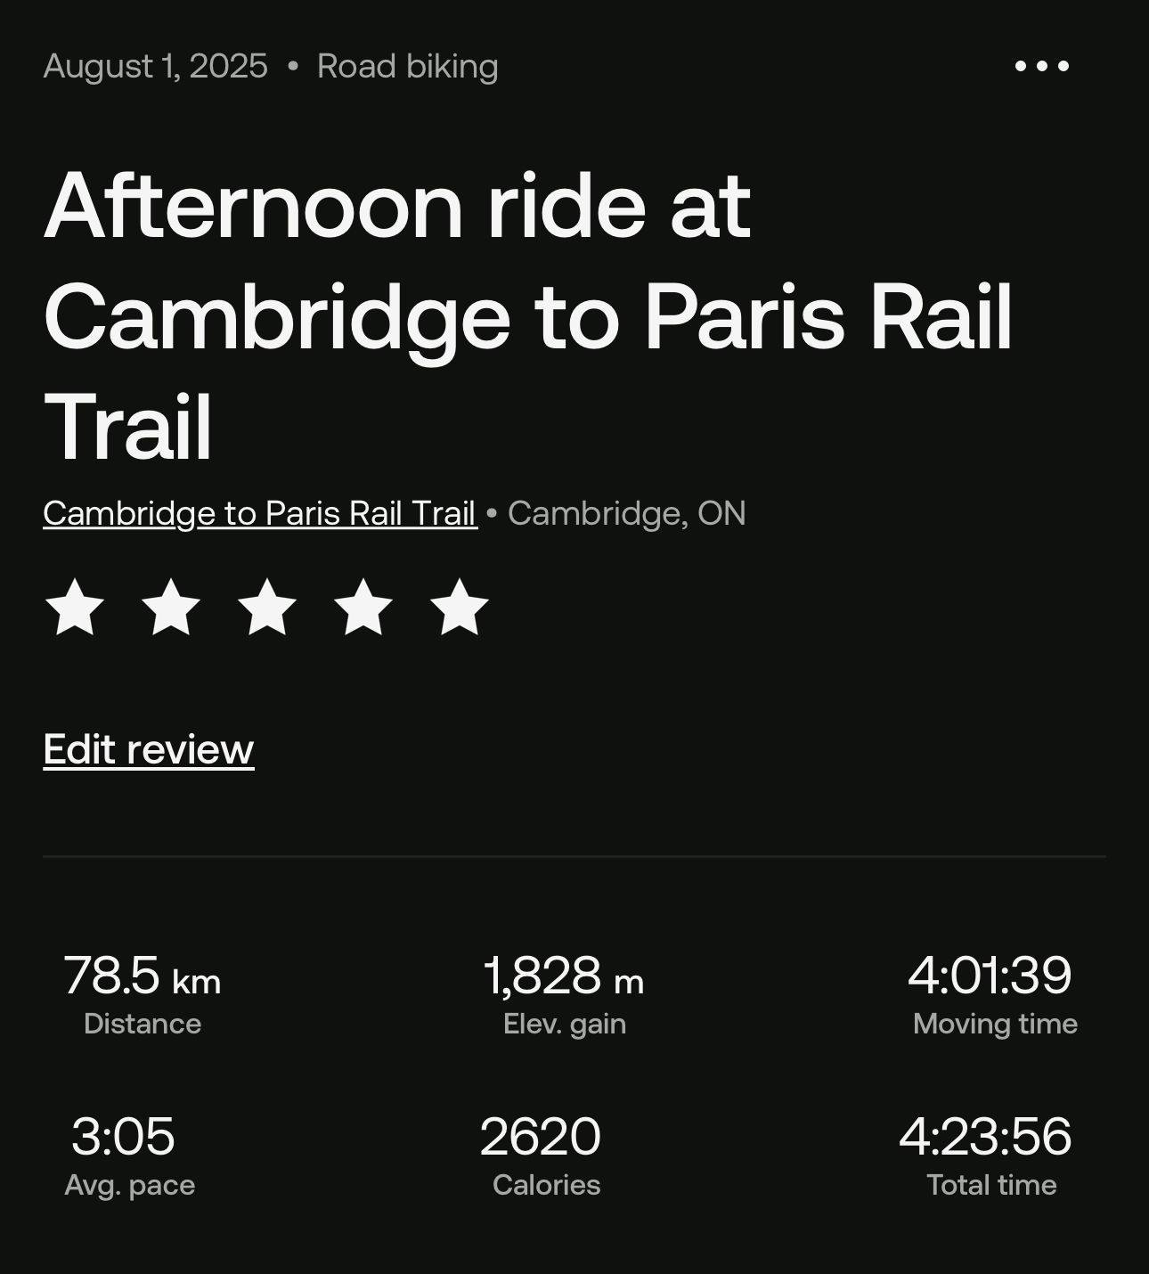Click the August 1, 2025 date label

[155, 66]
